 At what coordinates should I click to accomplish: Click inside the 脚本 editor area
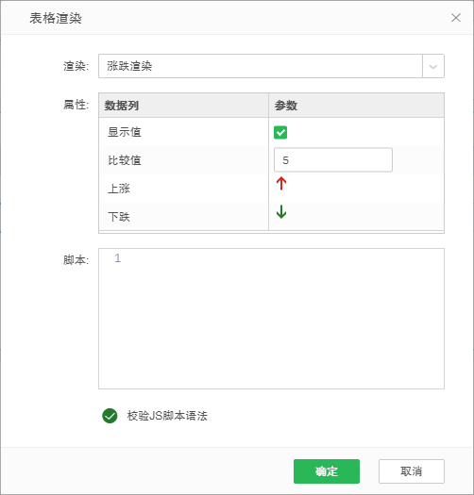(271, 319)
